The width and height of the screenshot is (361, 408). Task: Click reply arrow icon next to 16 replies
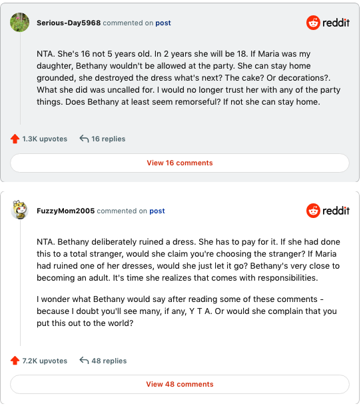[84, 139]
